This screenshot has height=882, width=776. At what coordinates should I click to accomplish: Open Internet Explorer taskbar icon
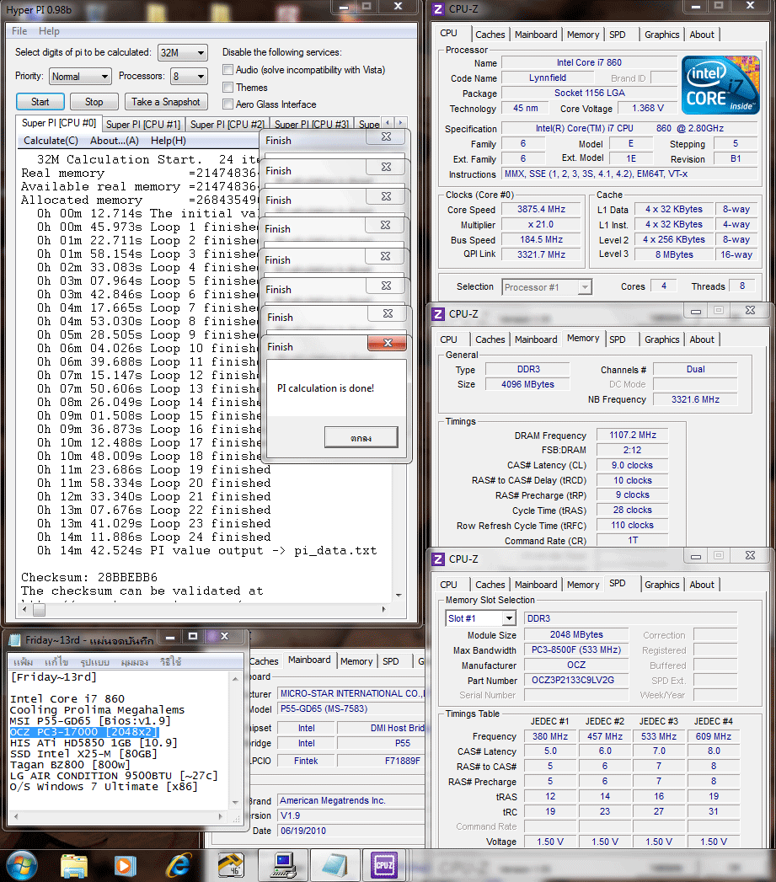[179, 866]
